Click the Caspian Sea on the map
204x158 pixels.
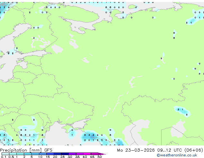pos(140,129)
